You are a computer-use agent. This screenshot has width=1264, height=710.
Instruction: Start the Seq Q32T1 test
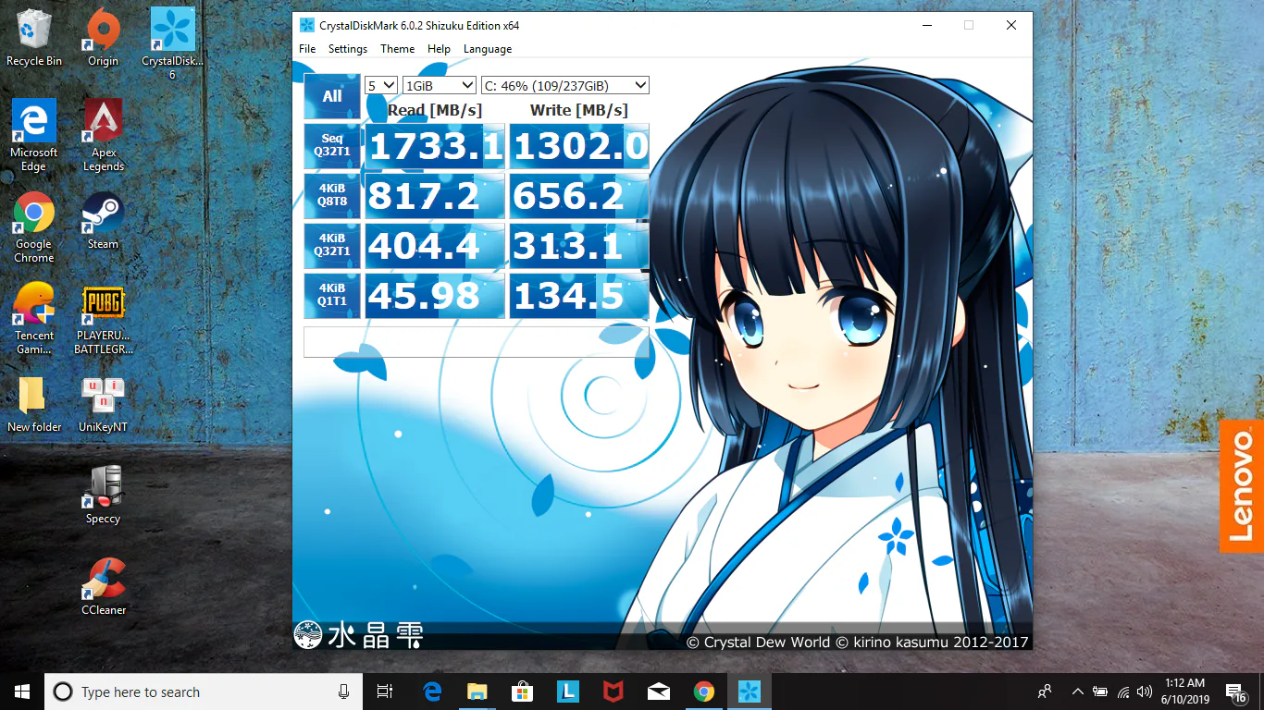coord(332,146)
